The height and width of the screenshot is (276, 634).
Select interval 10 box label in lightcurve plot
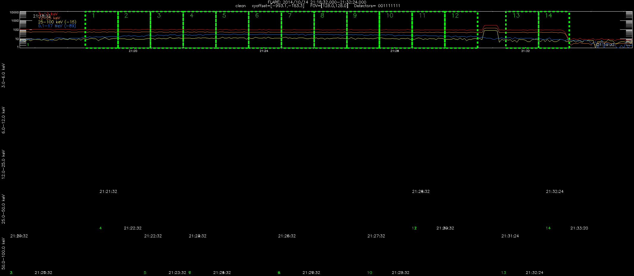tap(390, 15)
